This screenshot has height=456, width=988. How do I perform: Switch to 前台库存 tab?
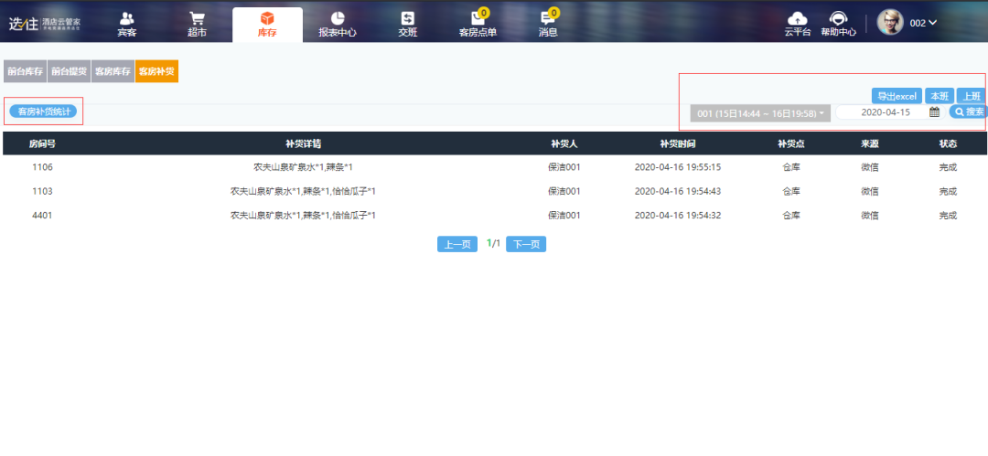point(26,72)
